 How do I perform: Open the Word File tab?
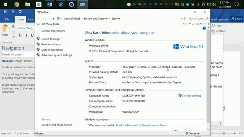pos(7,19)
